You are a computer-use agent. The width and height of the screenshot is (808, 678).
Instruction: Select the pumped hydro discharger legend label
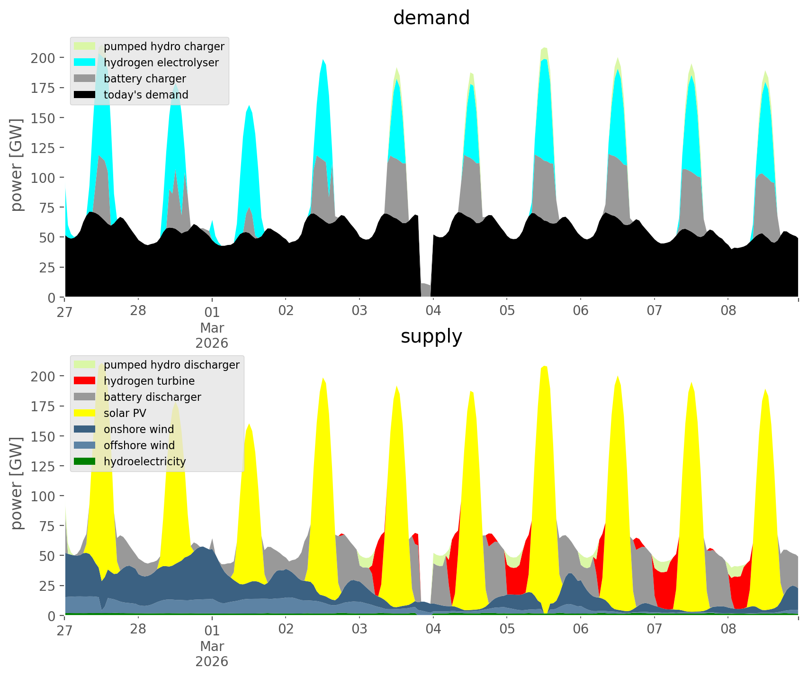pyautogui.click(x=171, y=365)
